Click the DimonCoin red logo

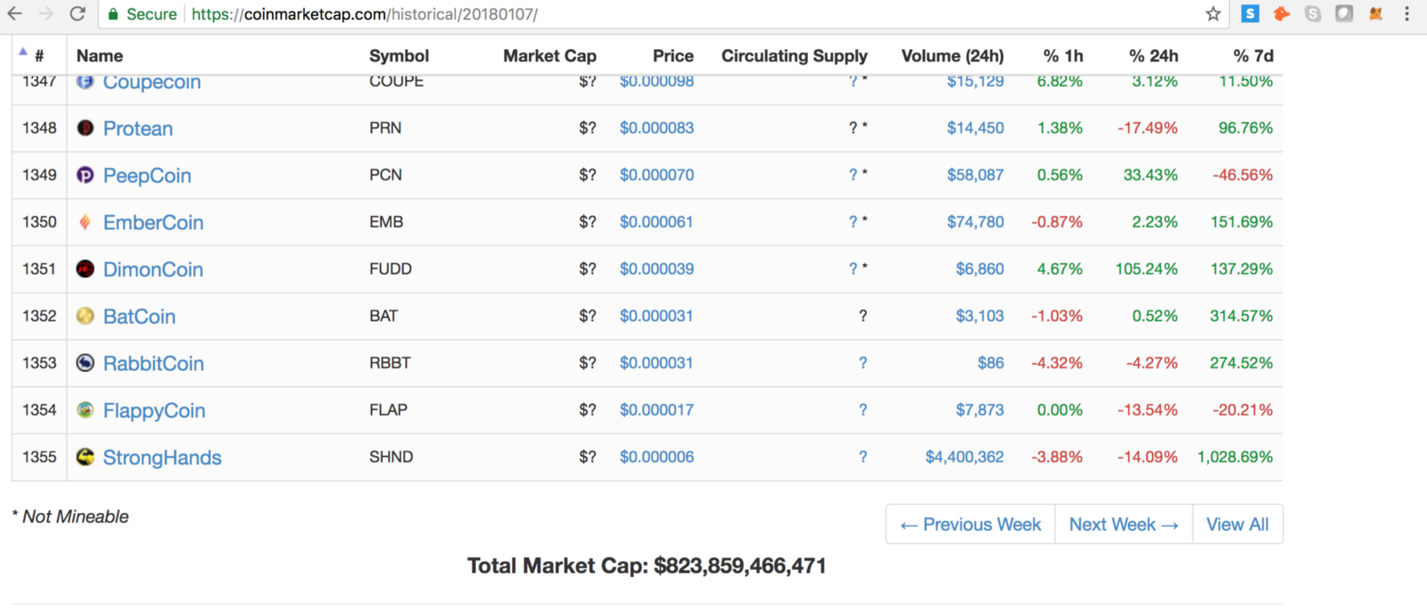tap(85, 268)
